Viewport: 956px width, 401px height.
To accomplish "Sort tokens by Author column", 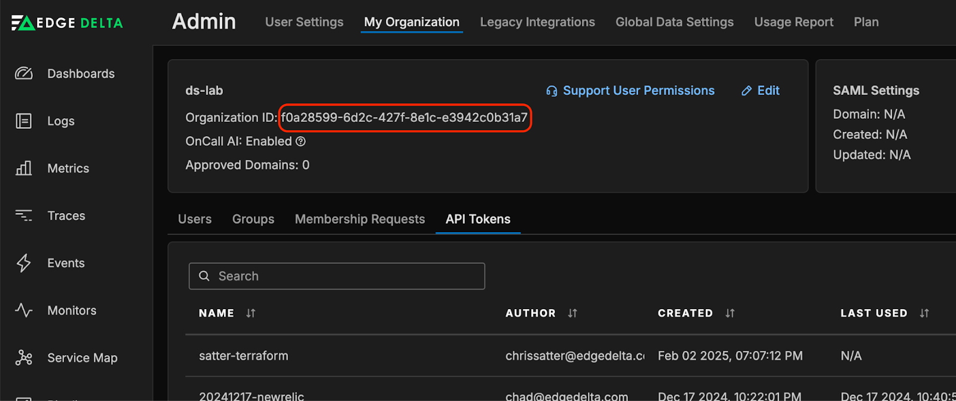I will point(572,313).
